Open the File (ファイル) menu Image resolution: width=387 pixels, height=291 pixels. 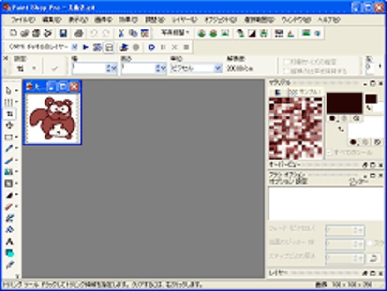[23, 20]
